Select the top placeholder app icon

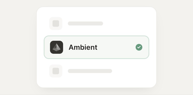56,23
